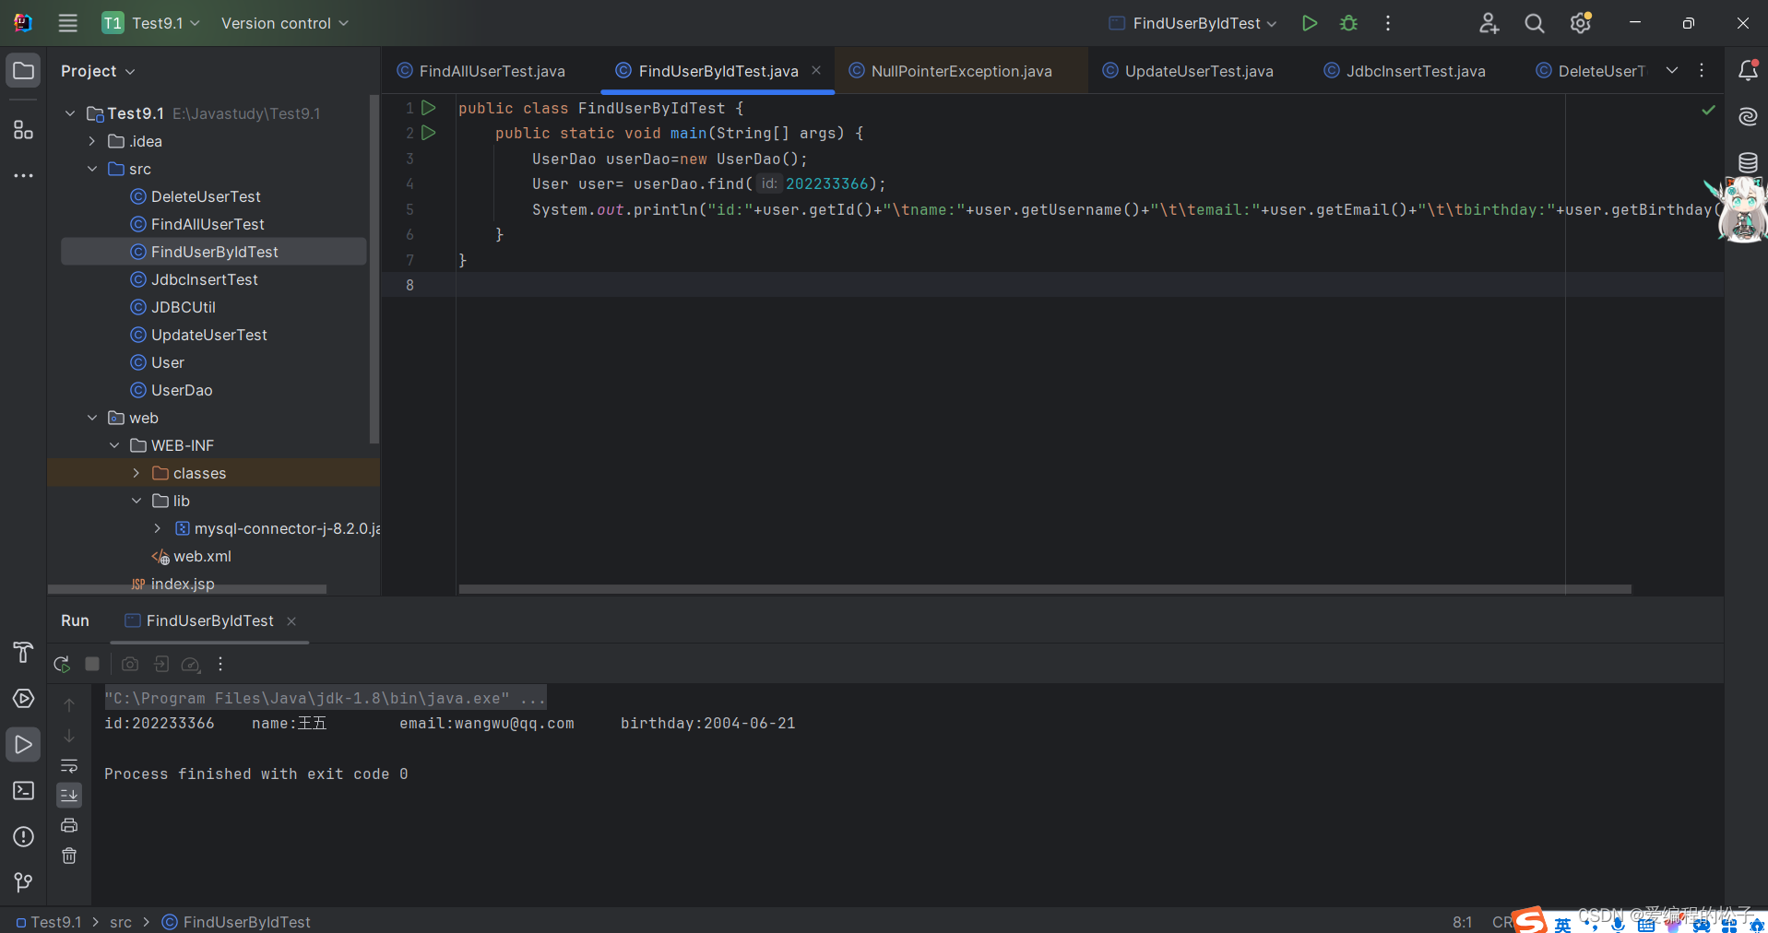
Task: Show more tool windows ellipsis
Action: (23, 175)
